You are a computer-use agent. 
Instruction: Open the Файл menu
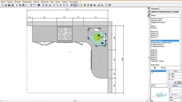point(3,2)
